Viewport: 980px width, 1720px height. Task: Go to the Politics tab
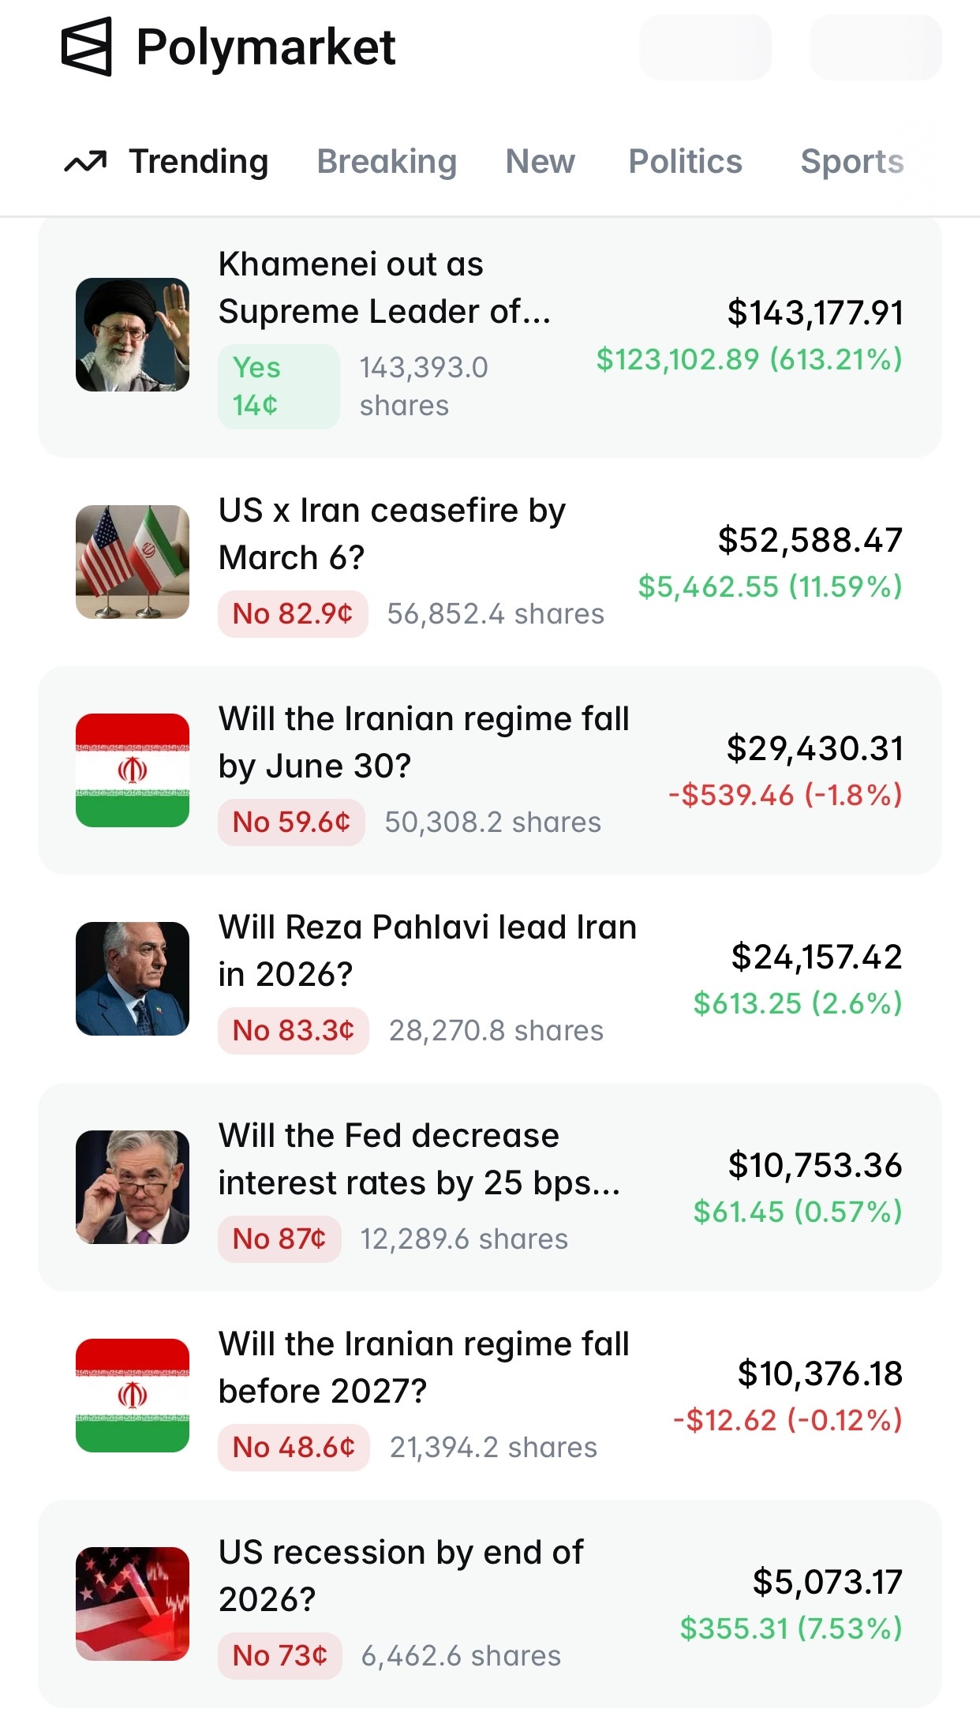[685, 162]
